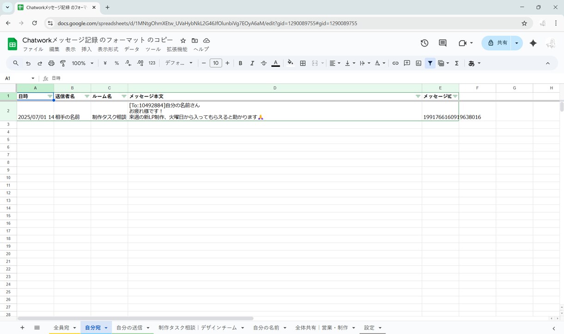The image size is (564, 334).
Task: Insert a chart
Action: pyautogui.click(x=418, y=63)
